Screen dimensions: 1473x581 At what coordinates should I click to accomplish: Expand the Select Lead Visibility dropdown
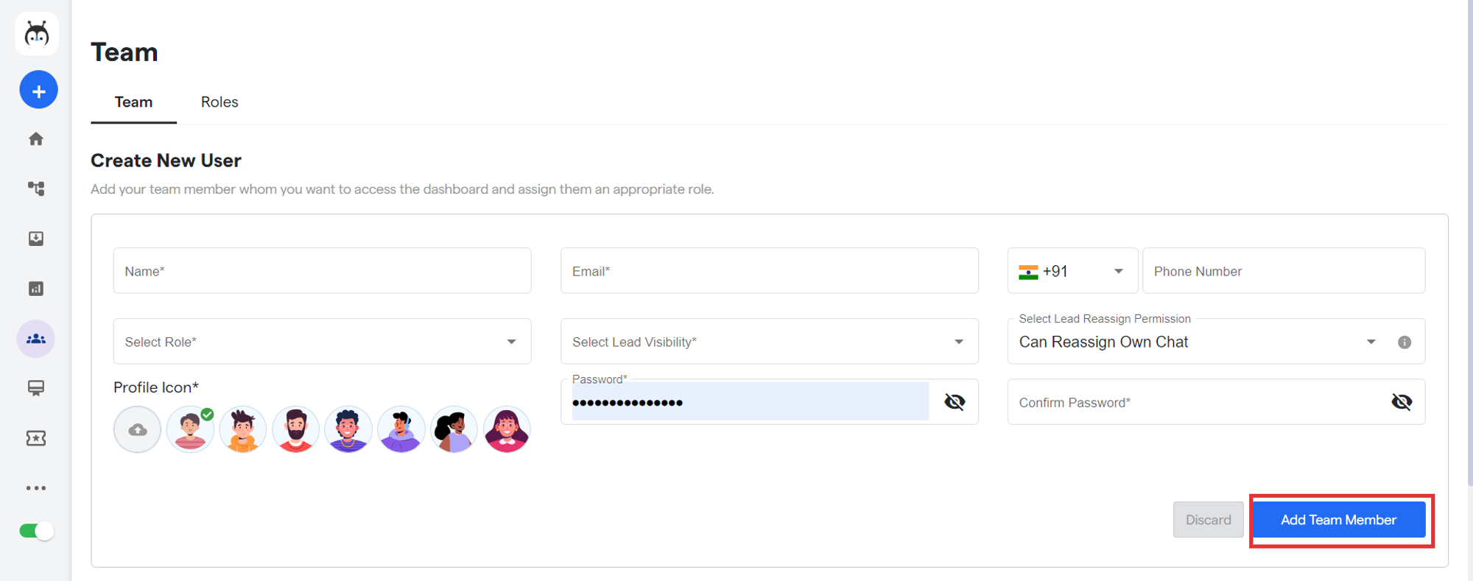coord(769,342)
